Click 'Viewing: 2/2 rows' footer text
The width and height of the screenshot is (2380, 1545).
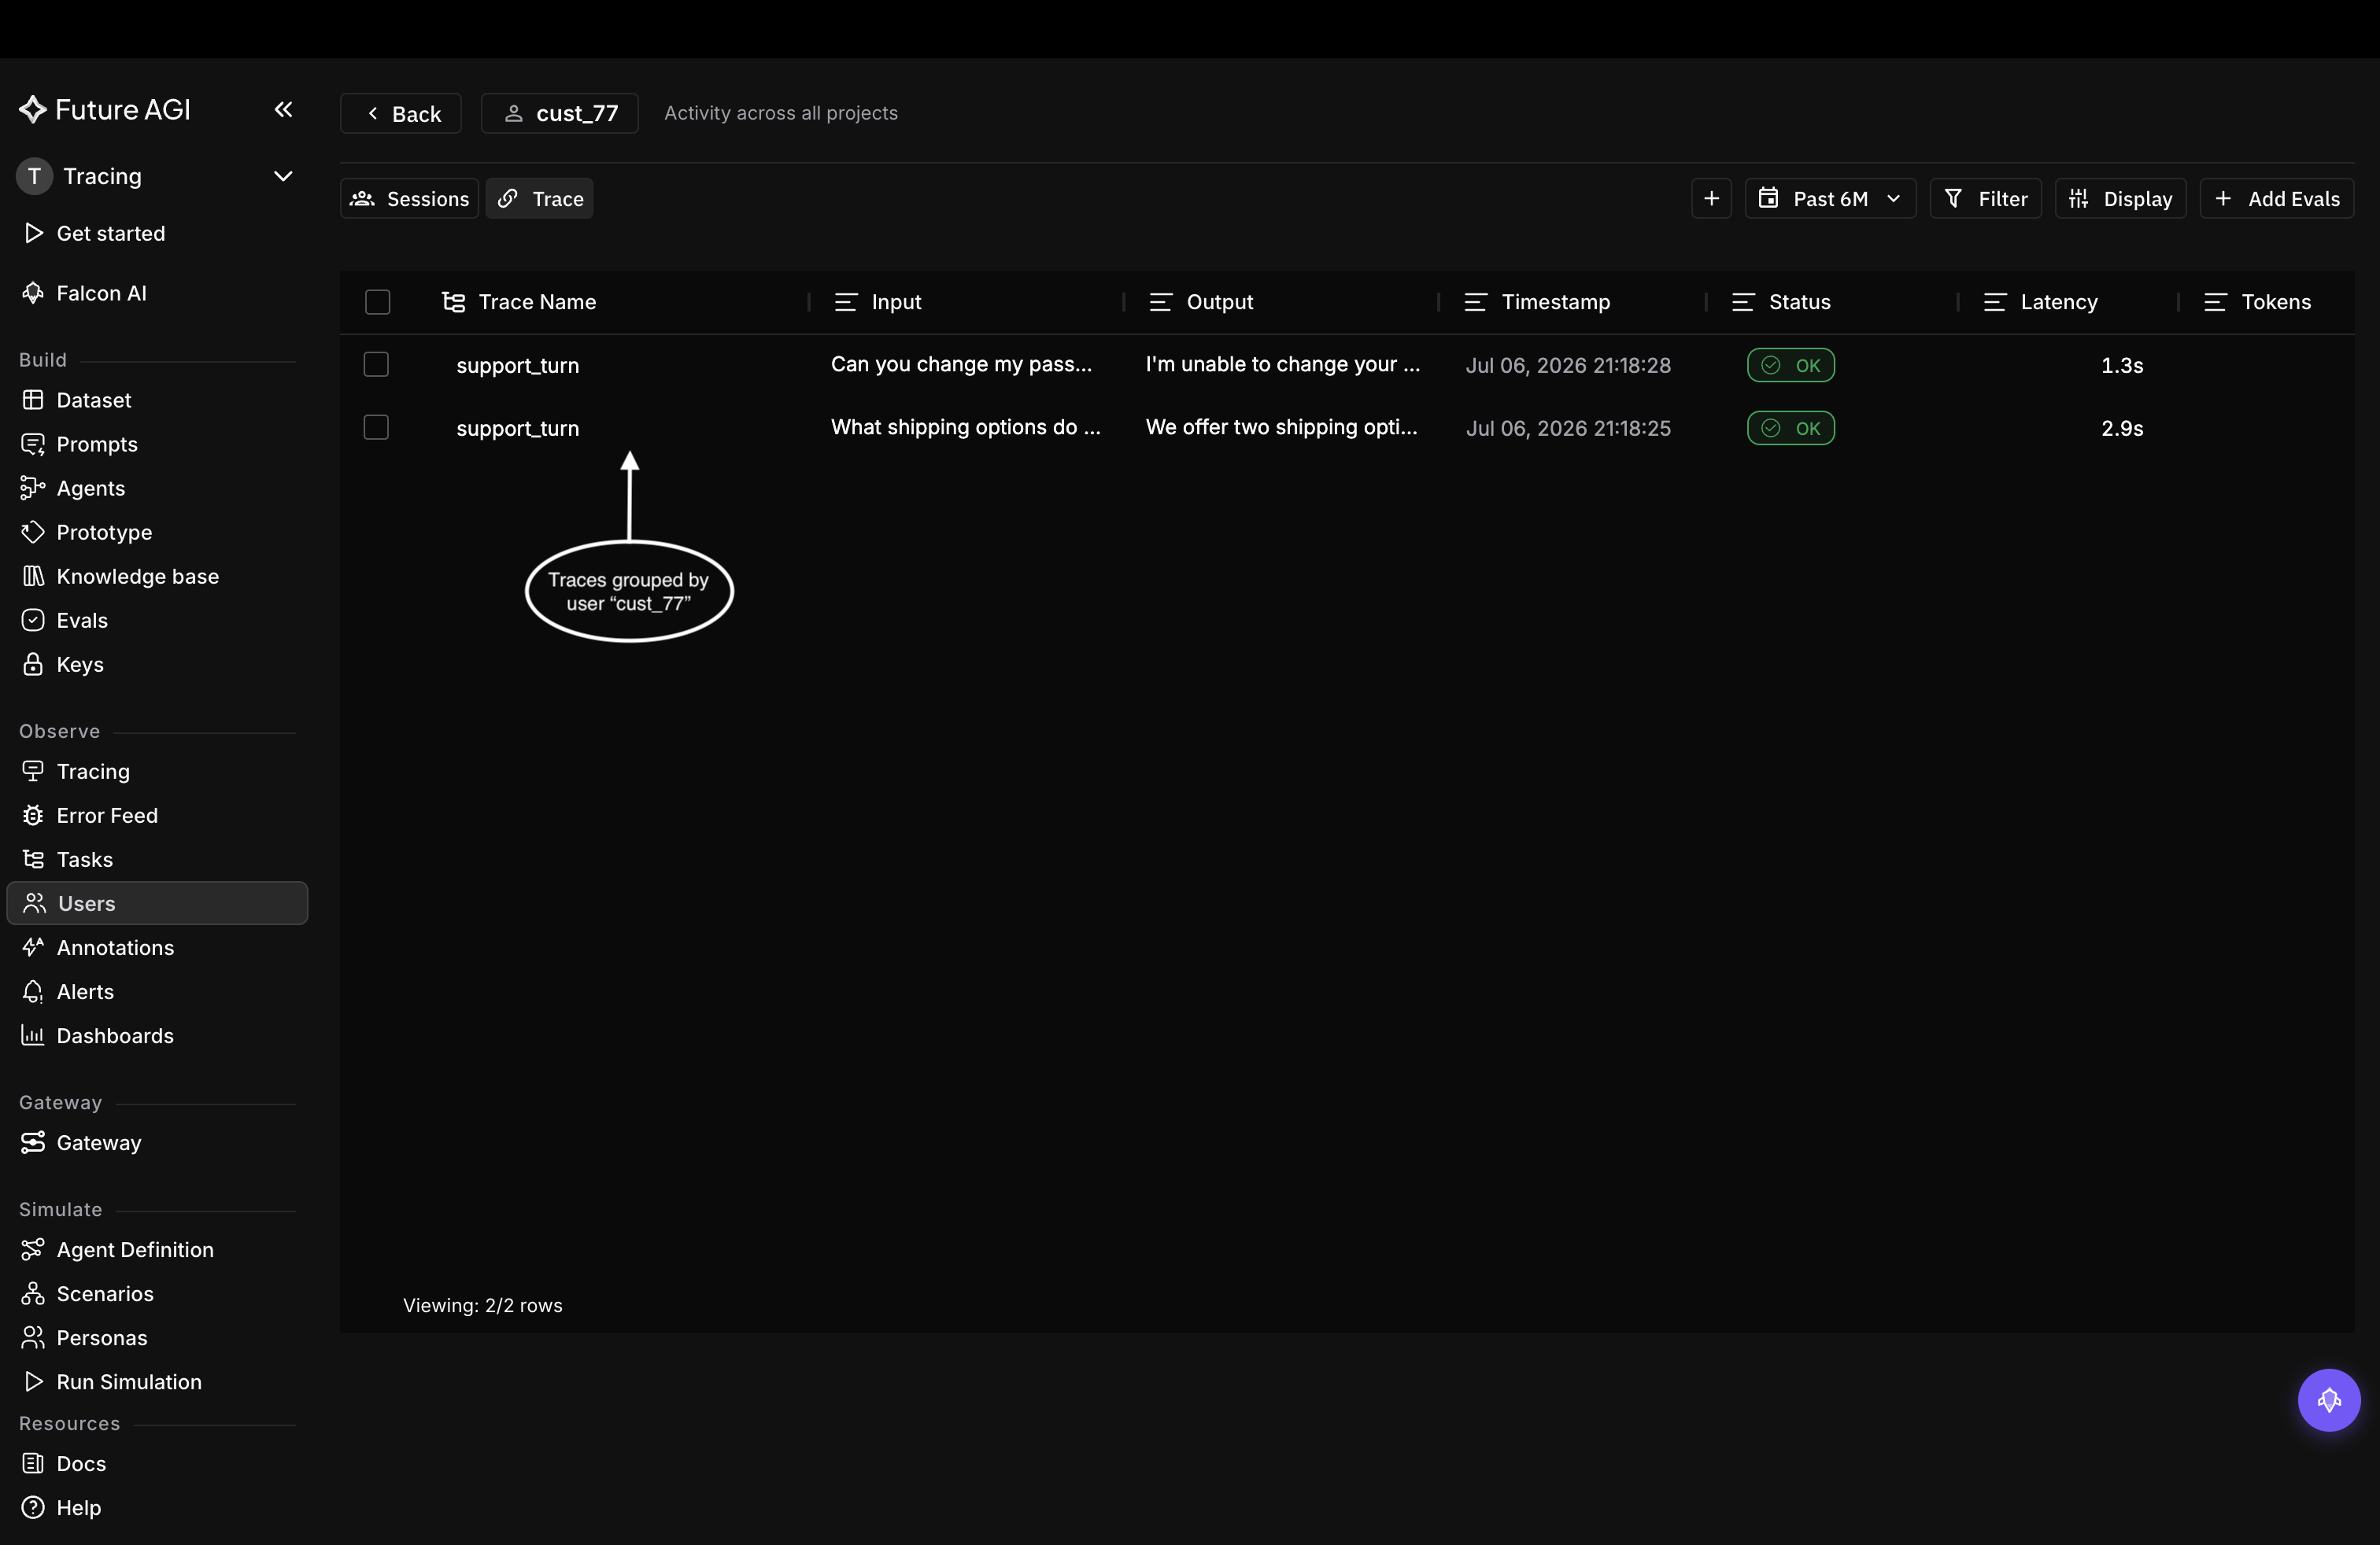pos(483,1304)
